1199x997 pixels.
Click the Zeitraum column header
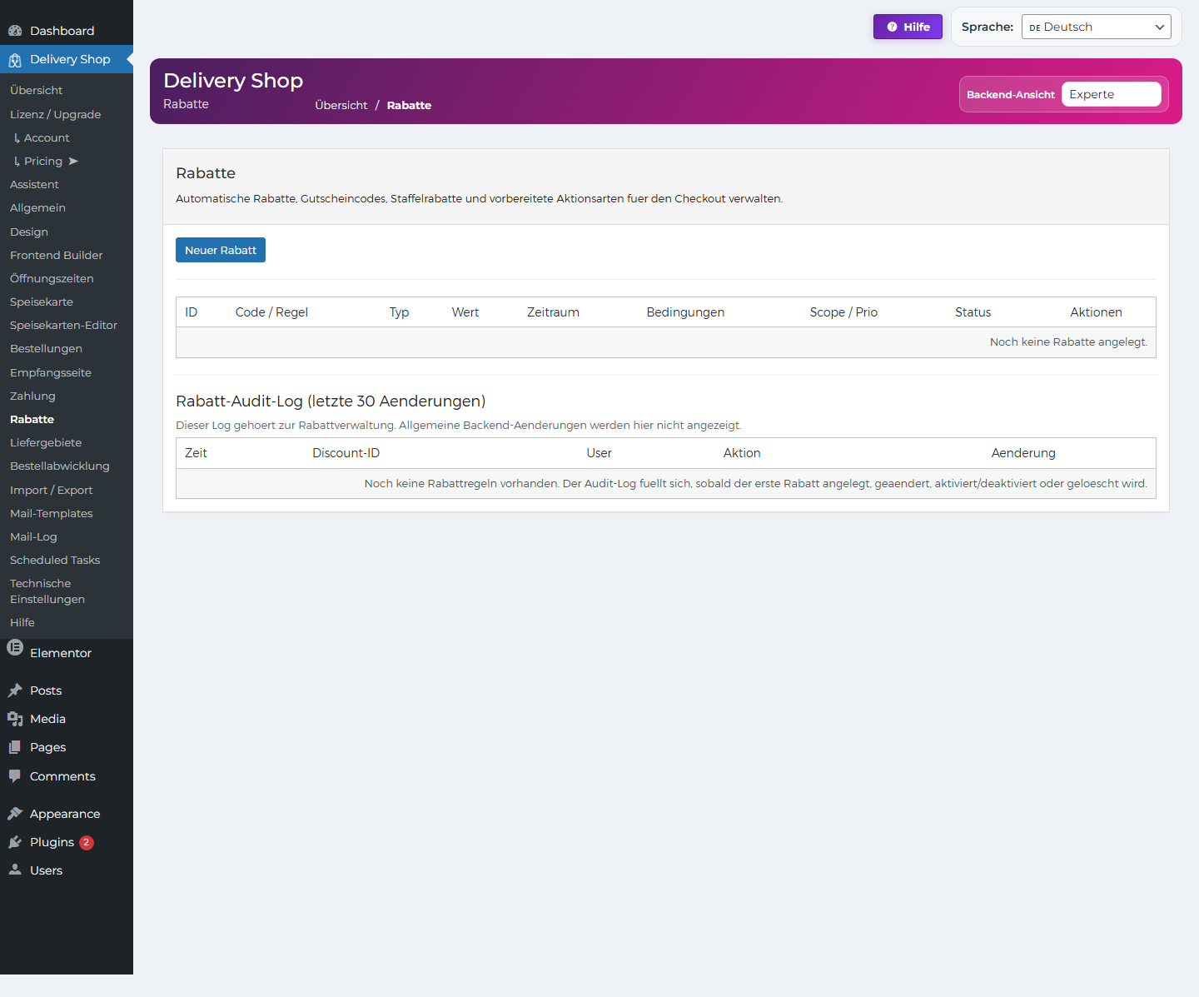(x=553, y=312)
